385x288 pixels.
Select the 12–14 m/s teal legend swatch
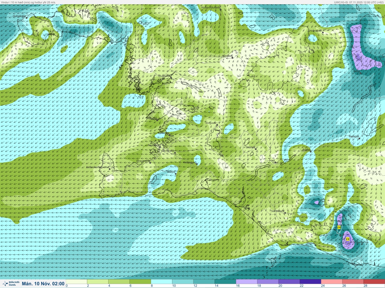click(x=204, y=282)
